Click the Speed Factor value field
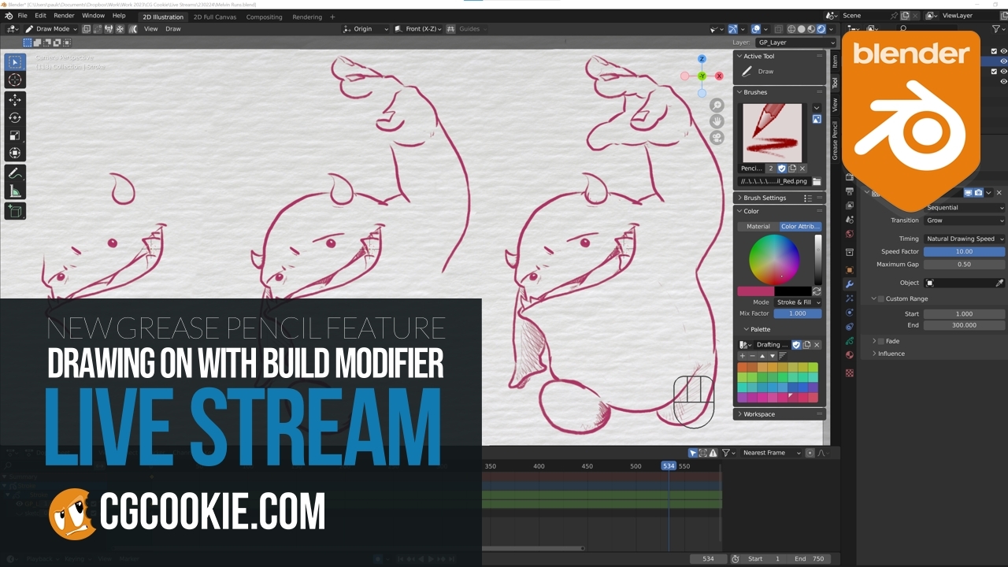The height and width of the screenshot is (567, 1008). click(x=964, y=251)
